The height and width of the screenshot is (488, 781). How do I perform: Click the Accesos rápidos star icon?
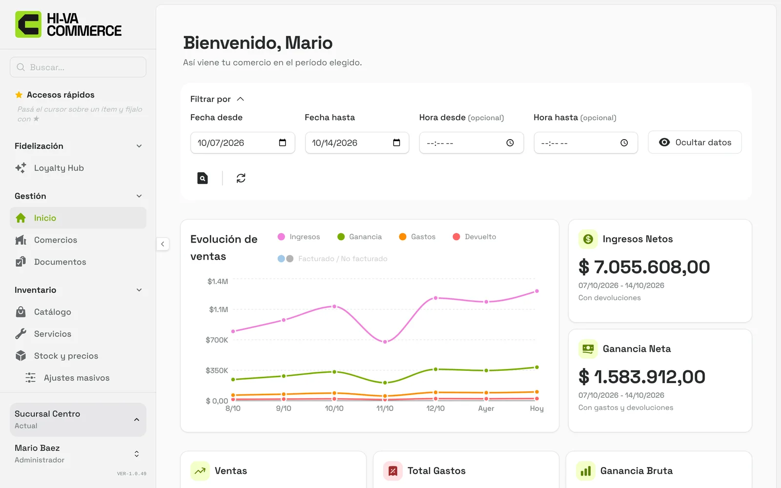point(19,95)
